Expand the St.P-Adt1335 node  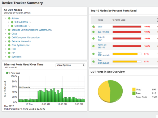[x=8, y=22]
